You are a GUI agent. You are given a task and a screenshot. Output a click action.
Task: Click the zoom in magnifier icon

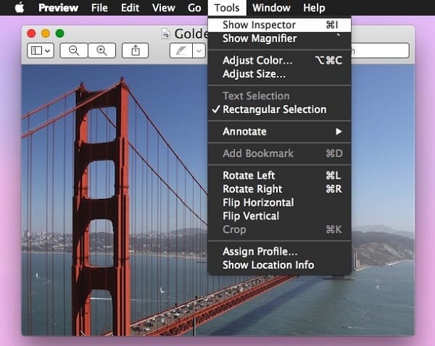101,50
